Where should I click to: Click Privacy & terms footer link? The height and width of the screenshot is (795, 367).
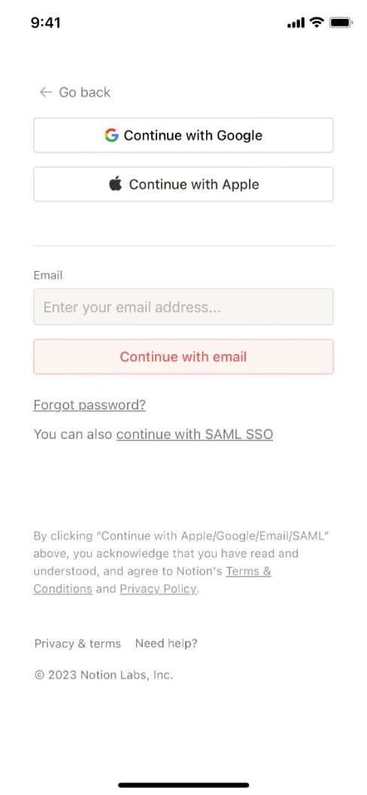point(77,644)
